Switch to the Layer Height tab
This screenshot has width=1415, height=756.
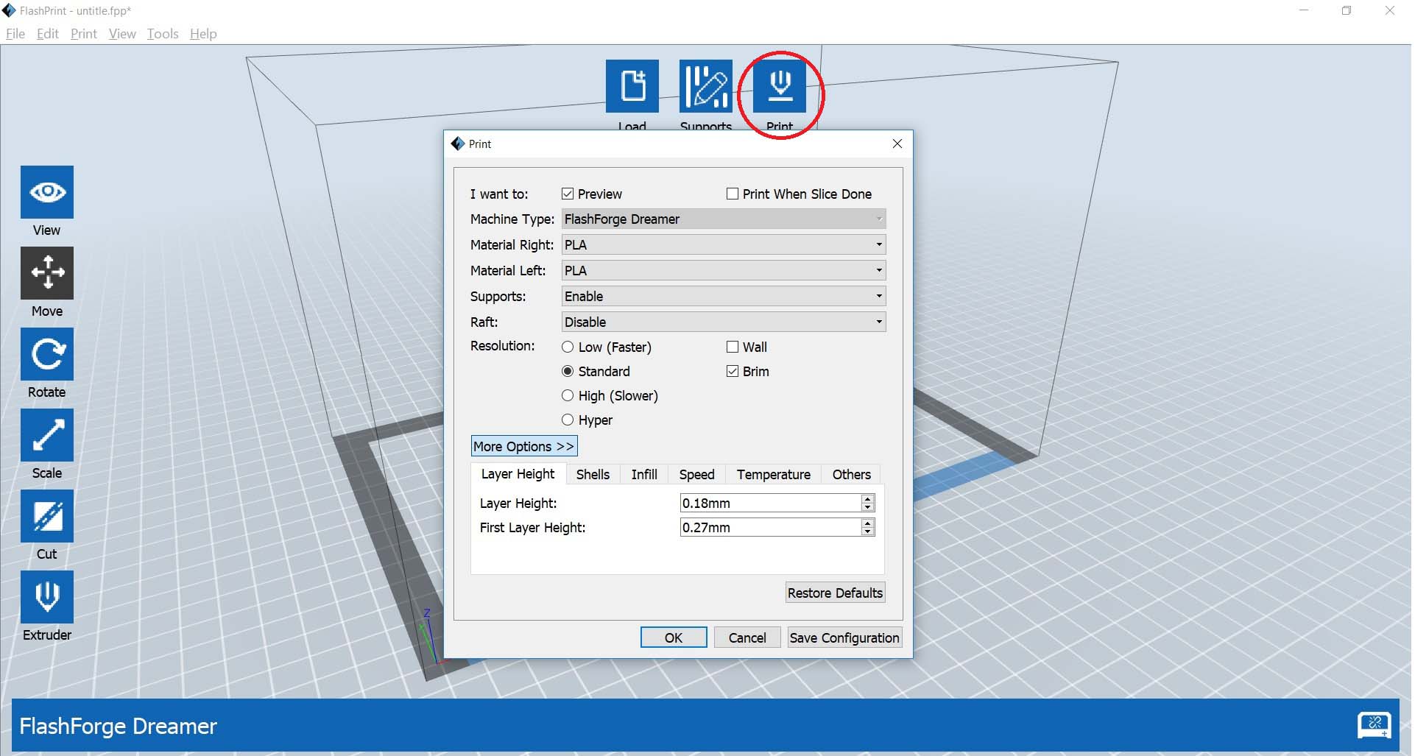click(x=518, y=474)
